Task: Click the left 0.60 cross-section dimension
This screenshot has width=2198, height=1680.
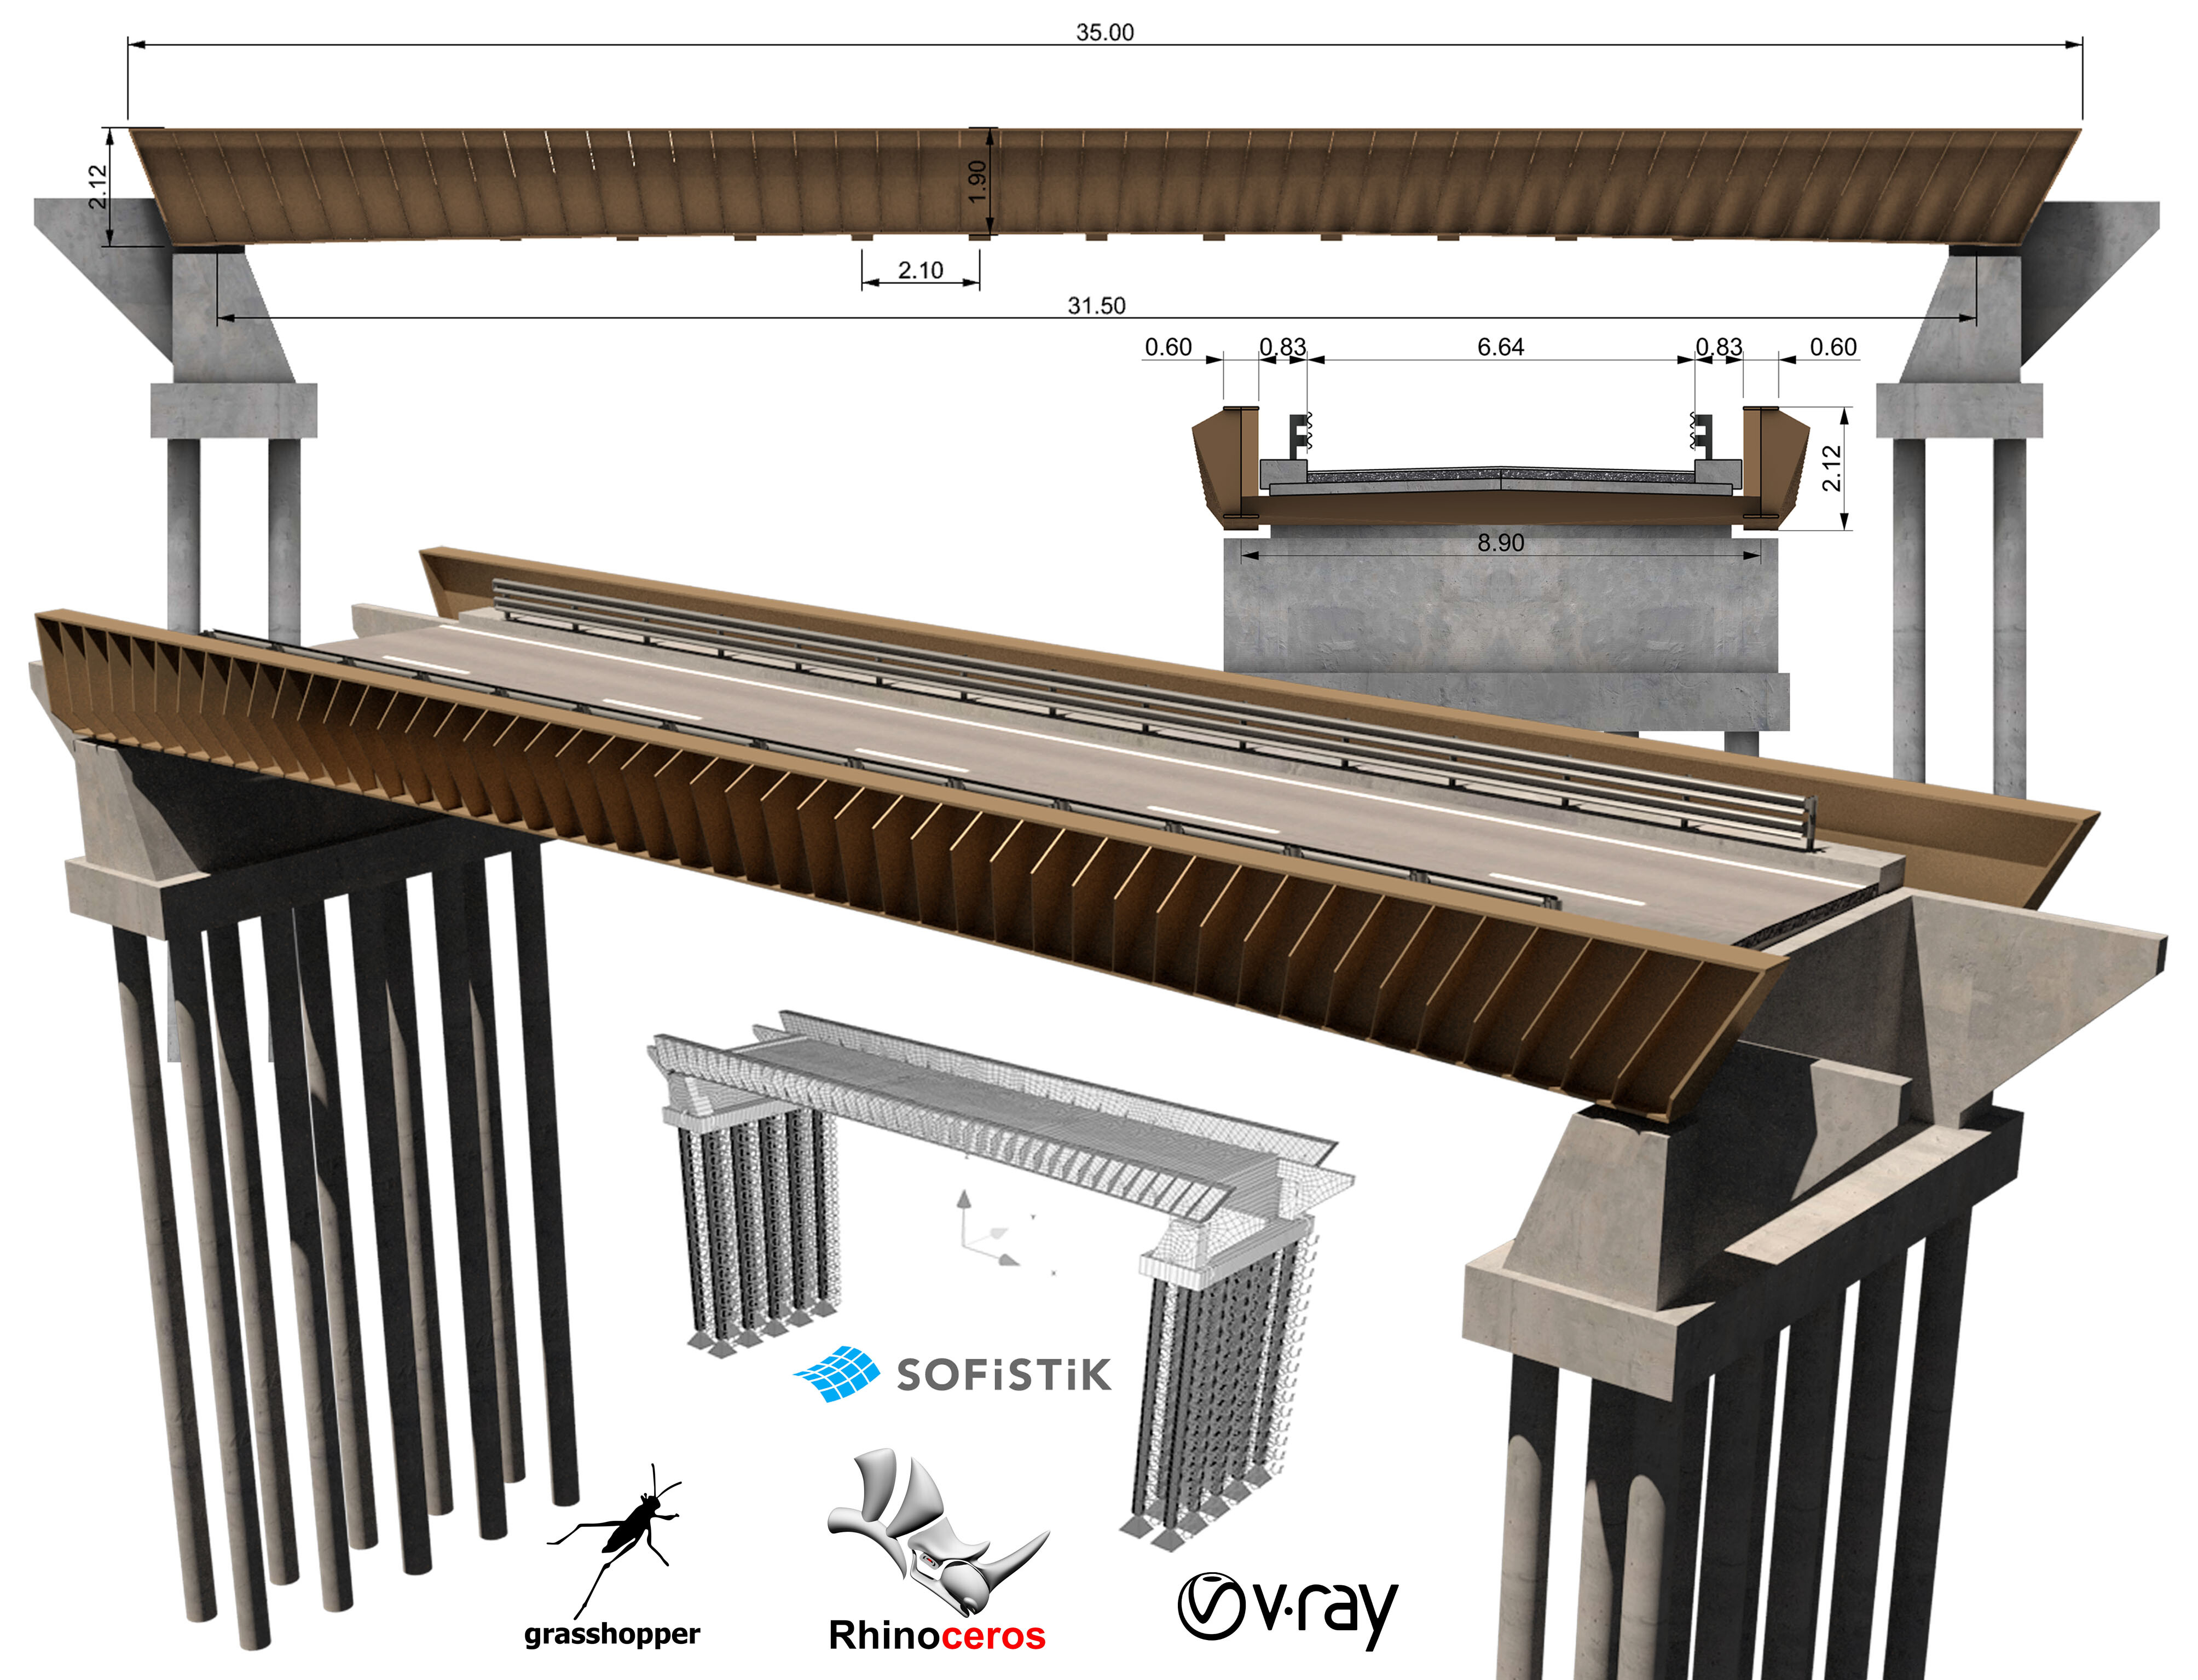Action: 1167,347
